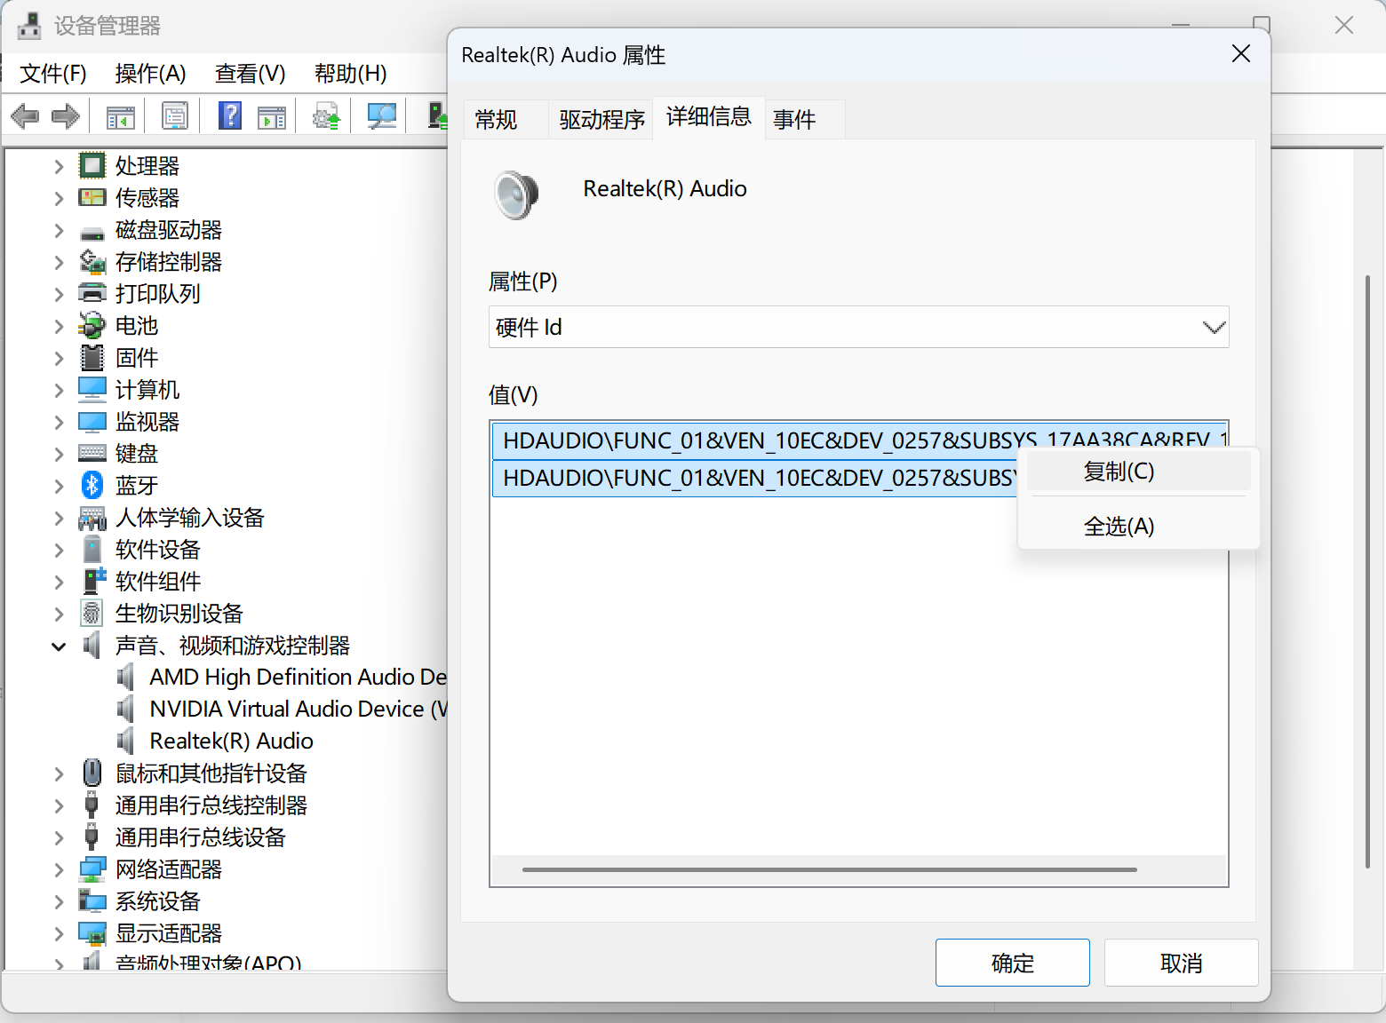
Task: Open the 操作(A) menu
Action: point(150,73)
